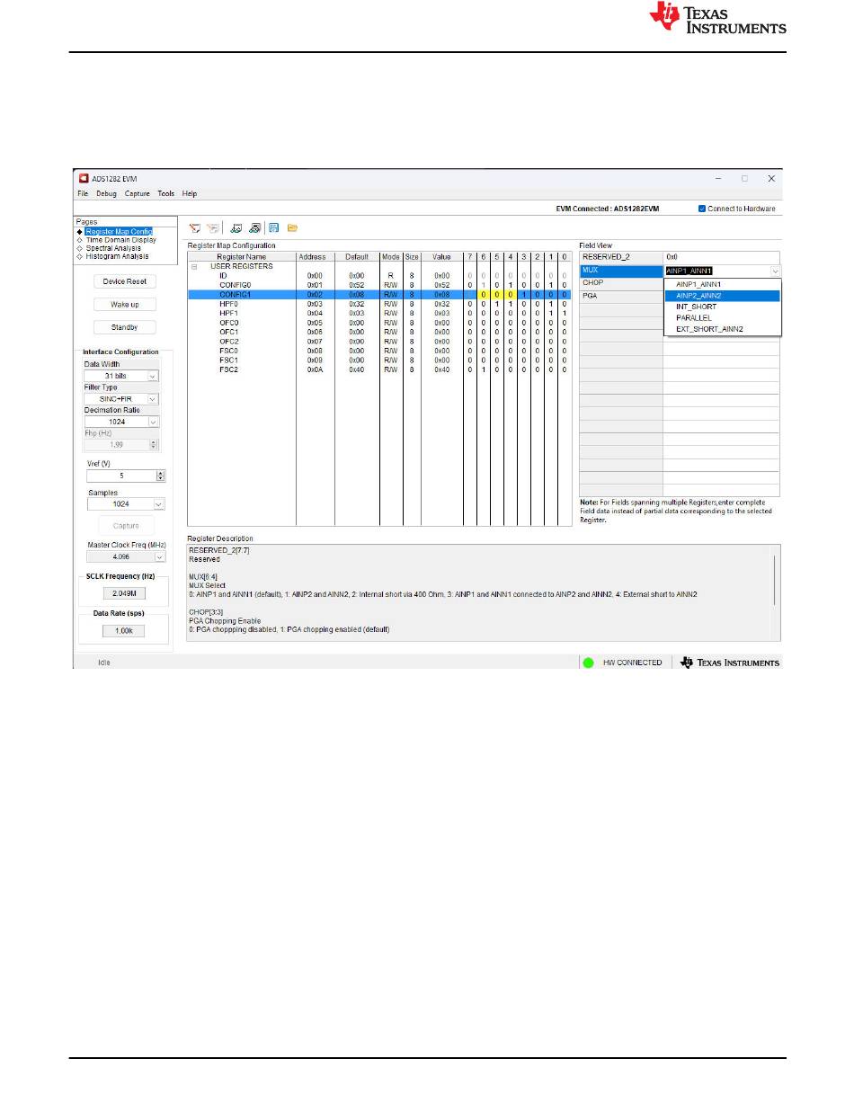854x1112 pixels.
Task: Click the Wake up button
Action: (x=125, y=305)
